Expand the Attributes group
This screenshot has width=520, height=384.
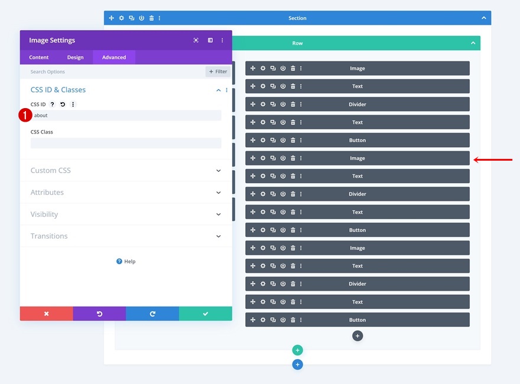click(126, 193)
